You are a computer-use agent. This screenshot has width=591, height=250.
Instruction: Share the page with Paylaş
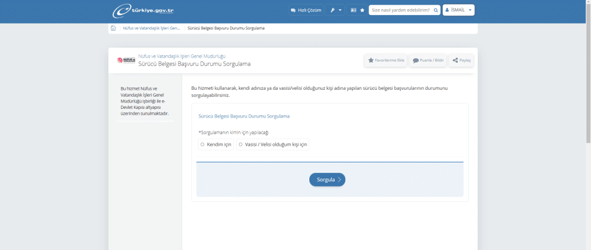(461, 60)
